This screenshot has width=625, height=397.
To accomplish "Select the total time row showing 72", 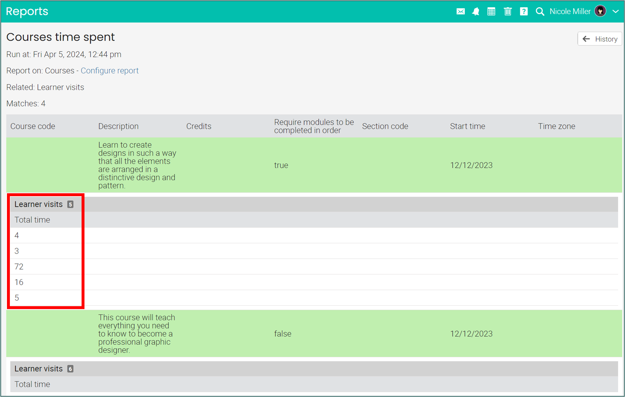I will 19,266.
